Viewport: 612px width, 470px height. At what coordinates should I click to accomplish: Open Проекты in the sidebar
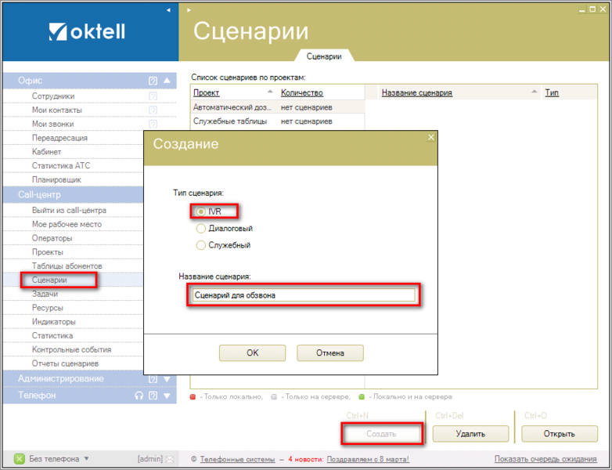pos(48,252)
